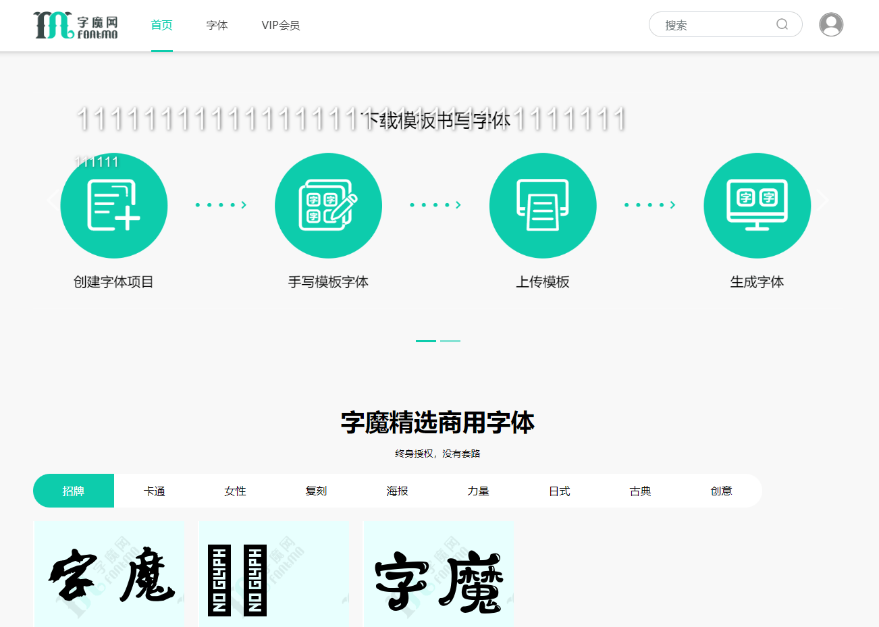Click the VIP会员 link

[281, 25]
